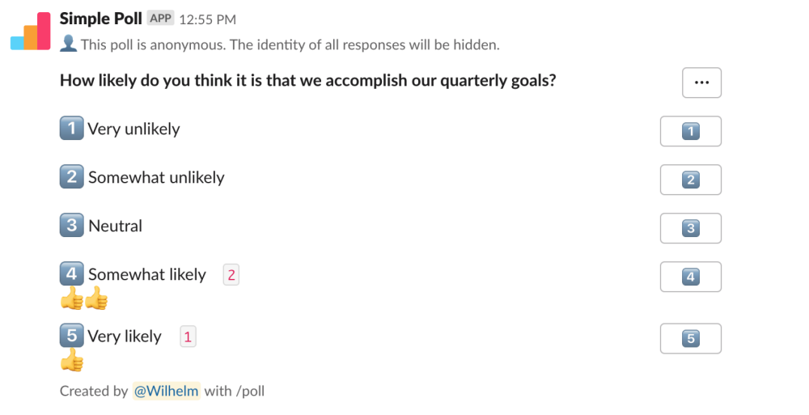The image size is (809, 415).
Task: Click the Simple Poll app avatar icon
Action: coord(31,32)
